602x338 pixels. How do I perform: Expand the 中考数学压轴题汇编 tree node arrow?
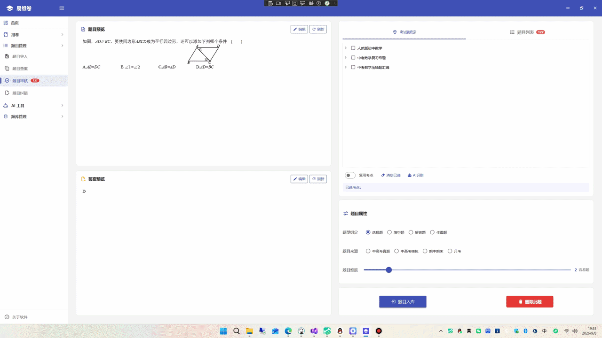pyautogui.click(x=346, y=67)
